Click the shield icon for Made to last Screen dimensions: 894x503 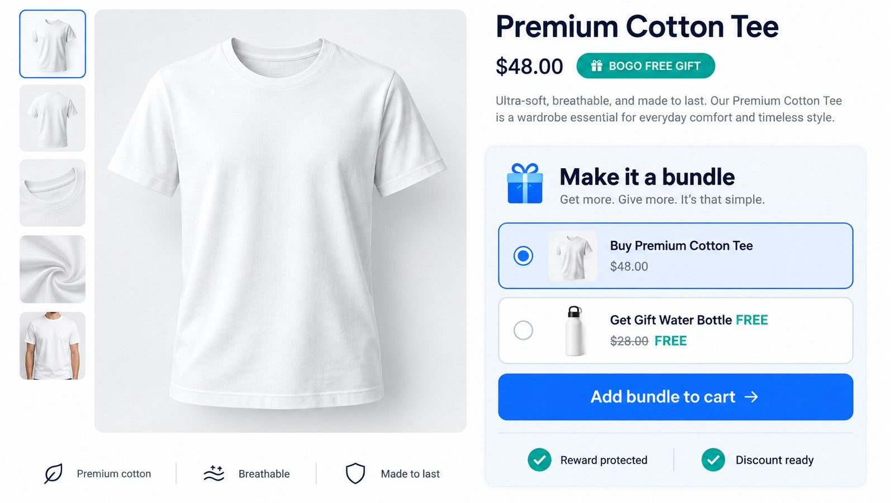pos(355,473)
